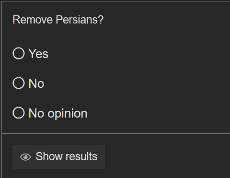Click the Remove Persians? poll title
230x178 pixels.
click(x=58, y=20)
